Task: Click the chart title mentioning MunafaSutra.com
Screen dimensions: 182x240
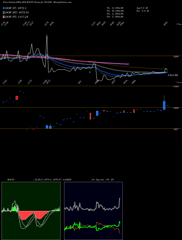Action: click(x=37, y=2)
